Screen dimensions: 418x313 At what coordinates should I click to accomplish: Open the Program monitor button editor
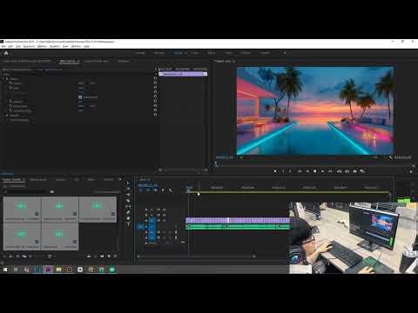(x=411, y=171)
